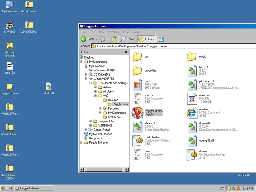Expand the All Users folder node
The image size is (256, 192).
pyautogui.click(x=95, y=91)
